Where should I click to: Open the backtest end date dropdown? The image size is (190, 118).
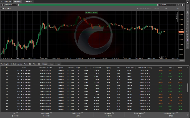point(165,5)
